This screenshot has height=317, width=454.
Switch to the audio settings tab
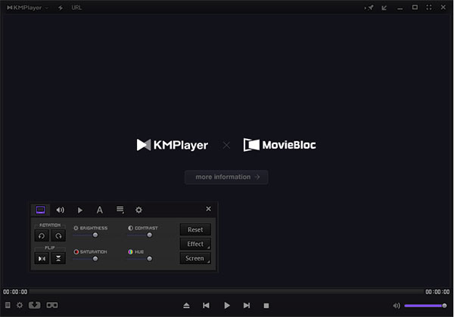pos(61,210)
